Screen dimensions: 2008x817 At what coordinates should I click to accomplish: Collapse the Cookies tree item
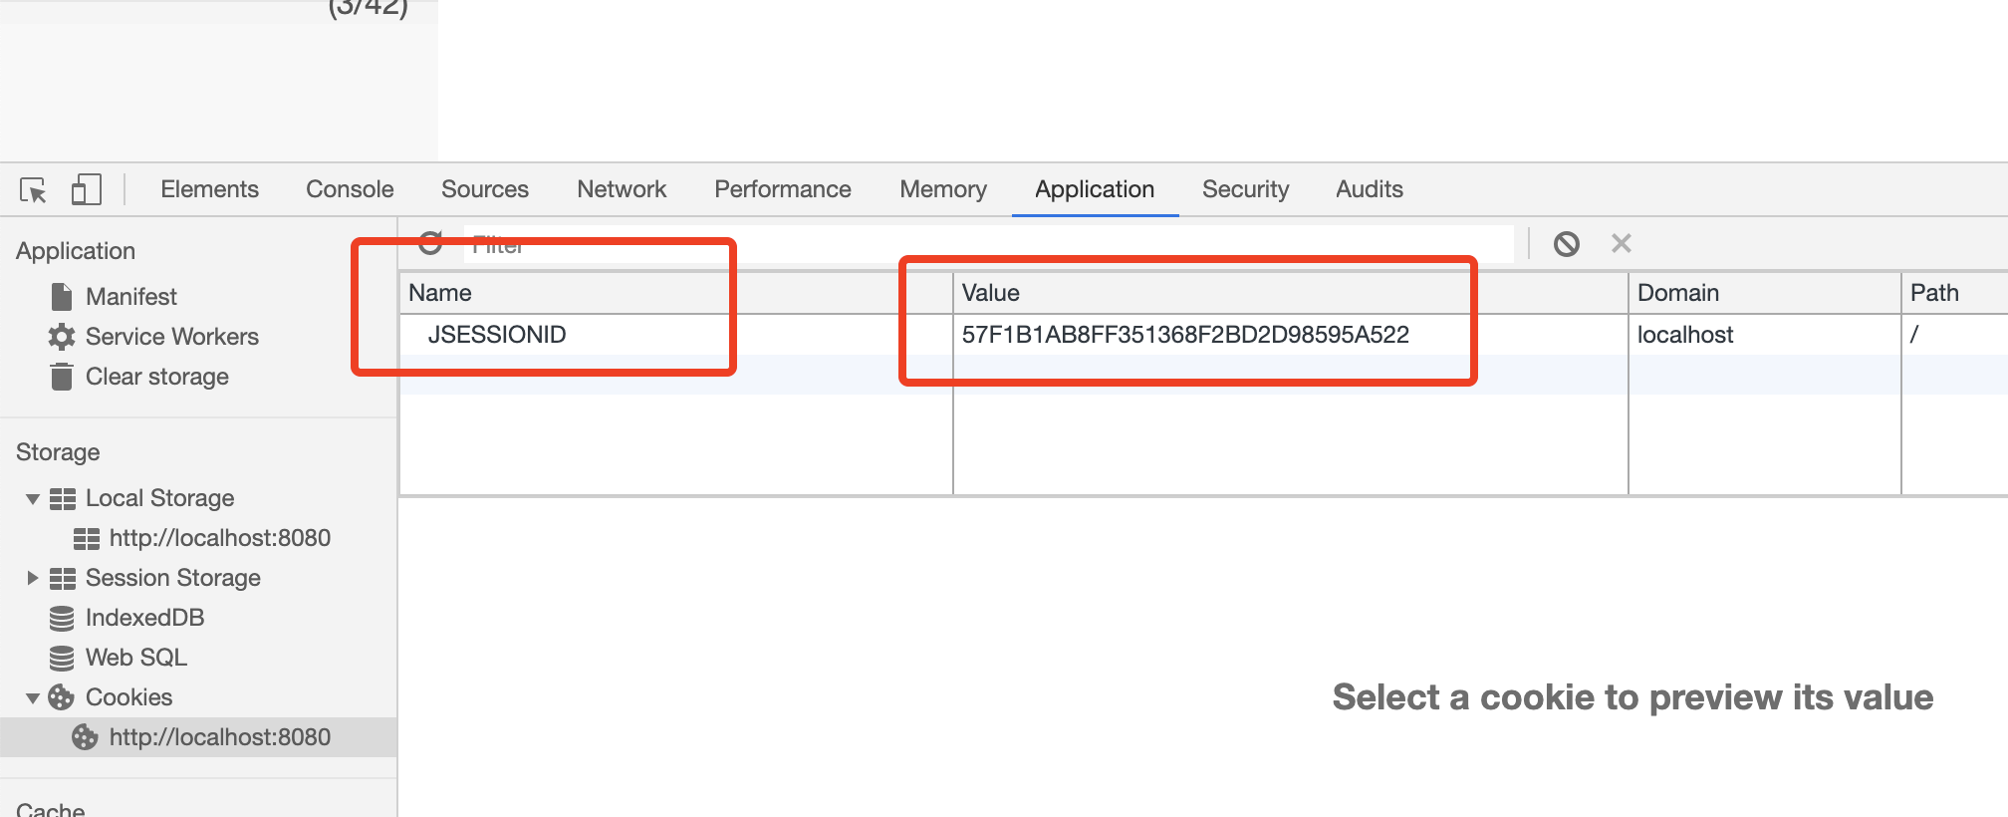pos(32,696)
